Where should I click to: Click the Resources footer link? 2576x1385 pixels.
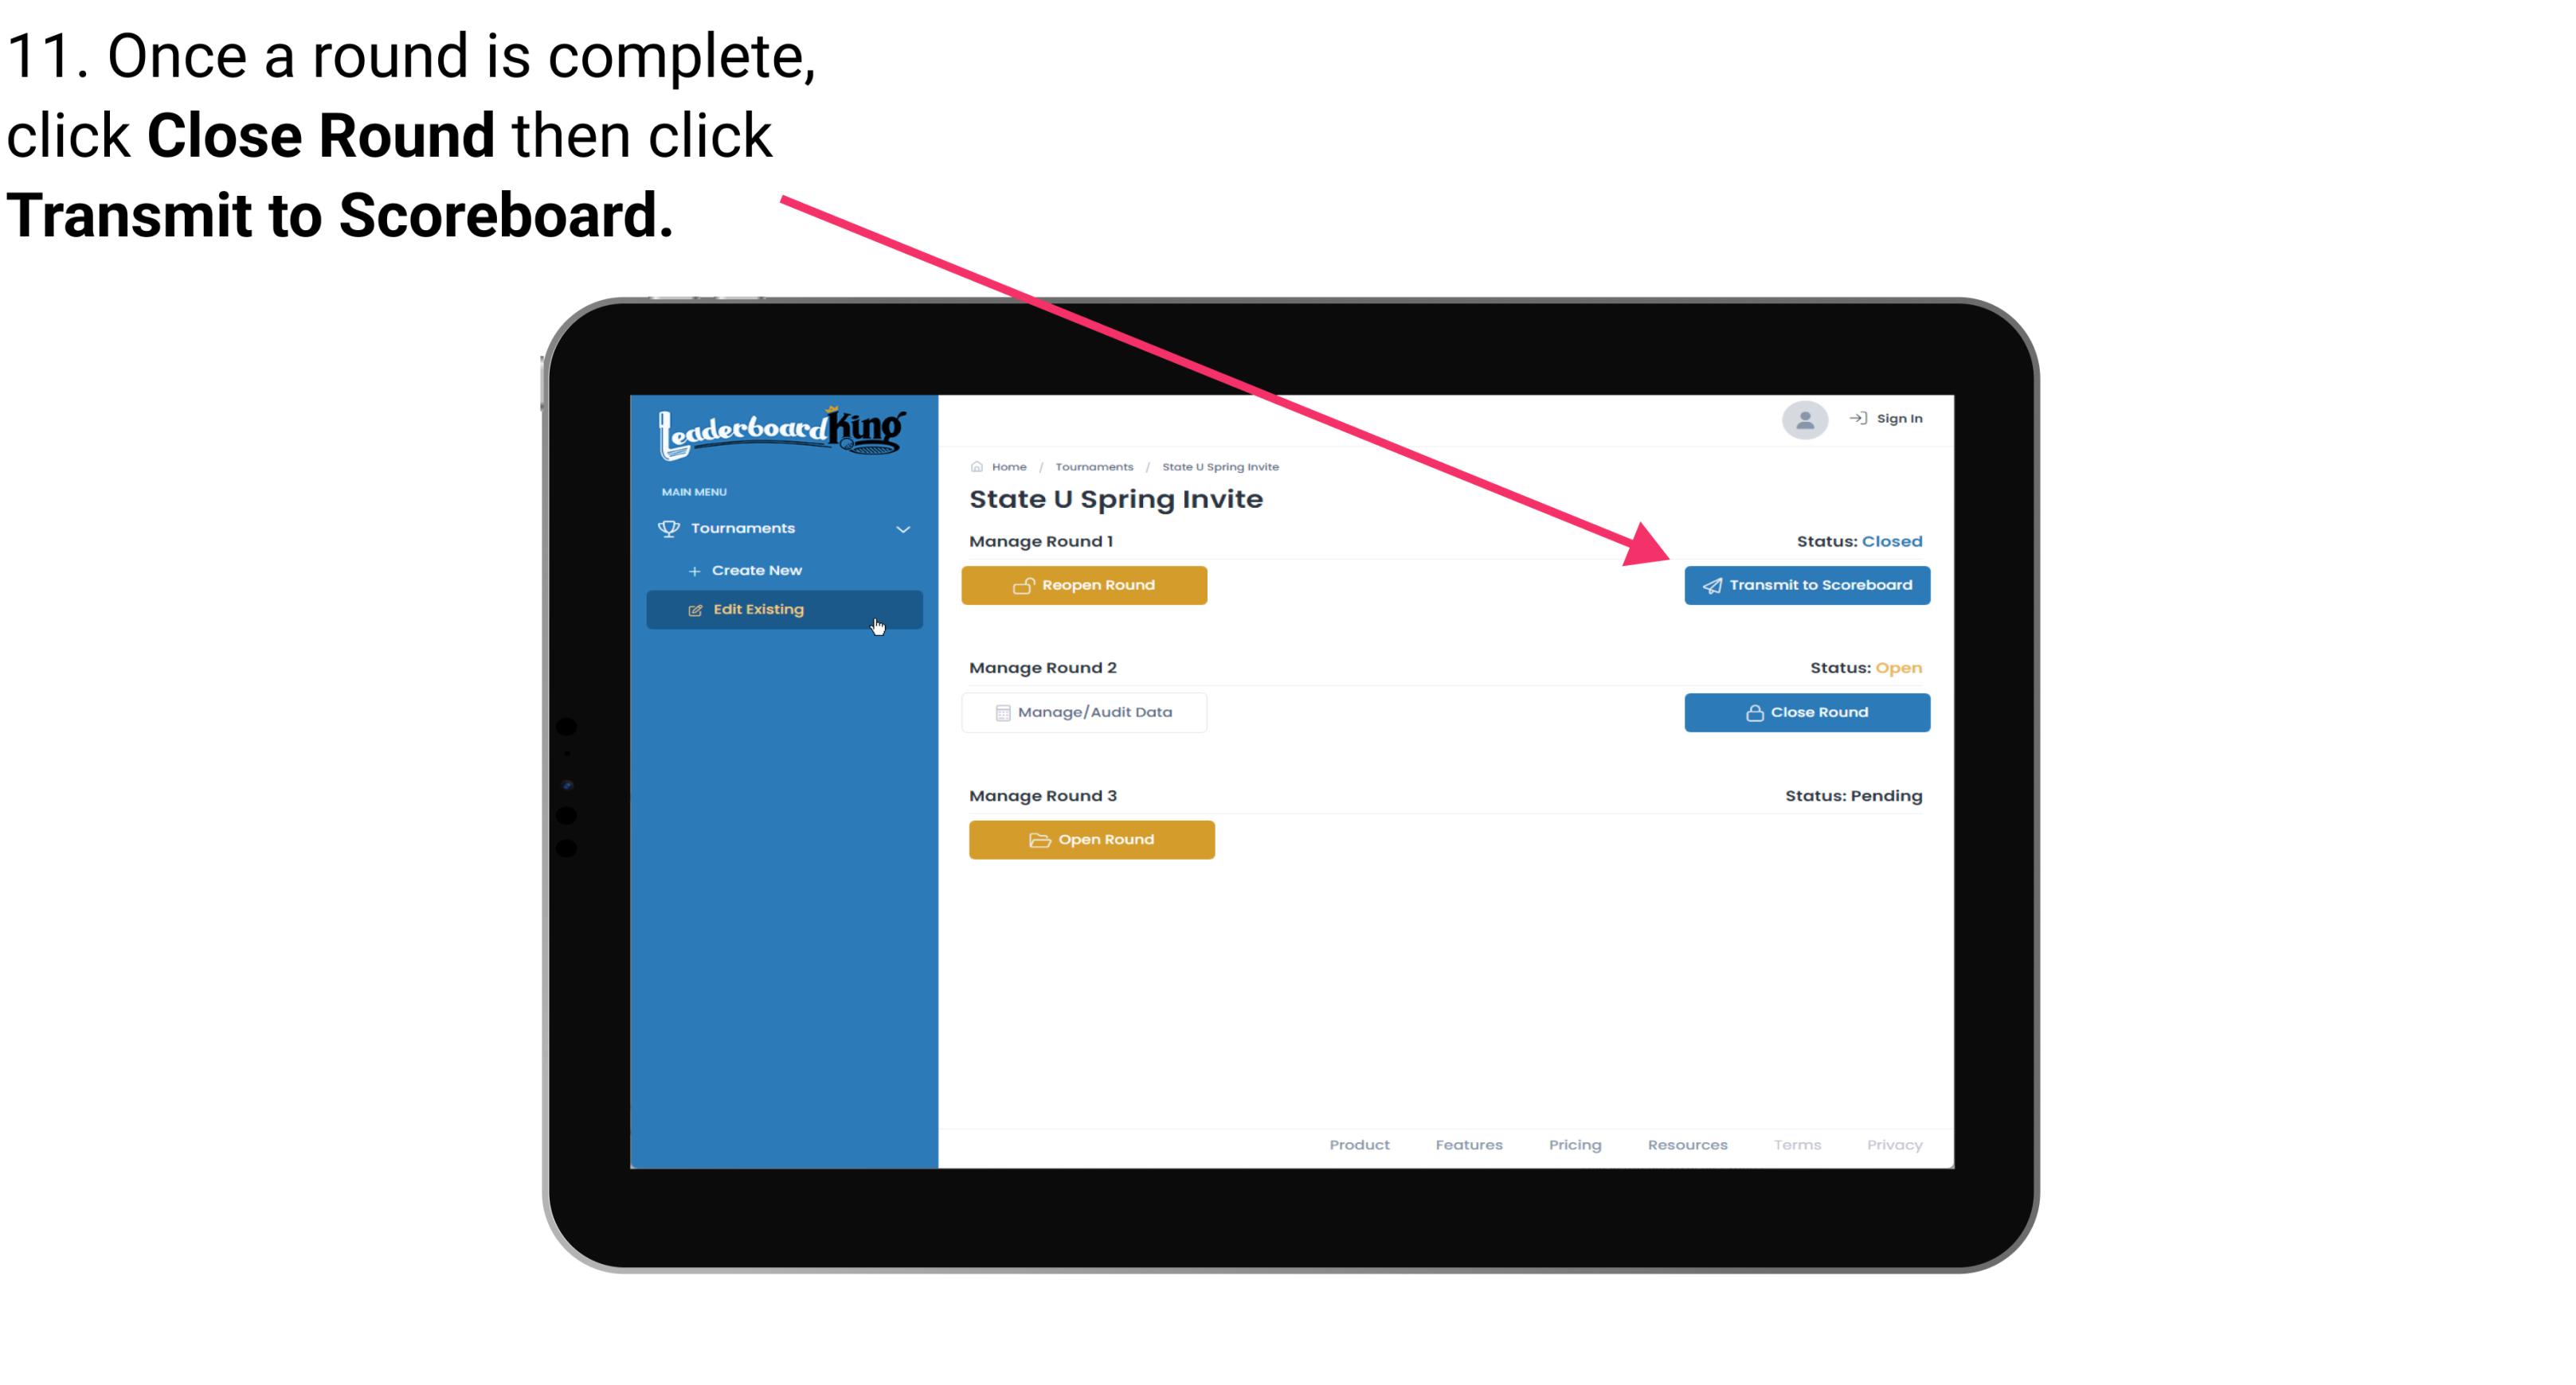(x=1685, y=1145)
